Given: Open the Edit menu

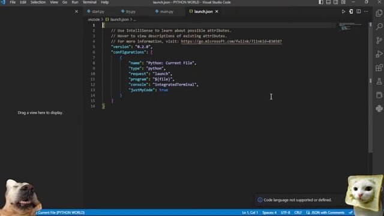Looking at the screenshot, I should click(x=23, y=2).
